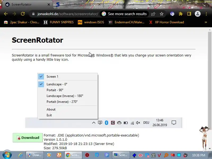Close the 404 Not Found tab
Image resolution: width=212 pixels, height=159 pixels.
150,5
